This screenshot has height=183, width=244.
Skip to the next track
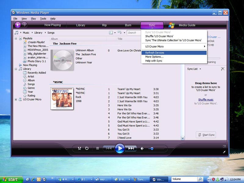point(131,149)
